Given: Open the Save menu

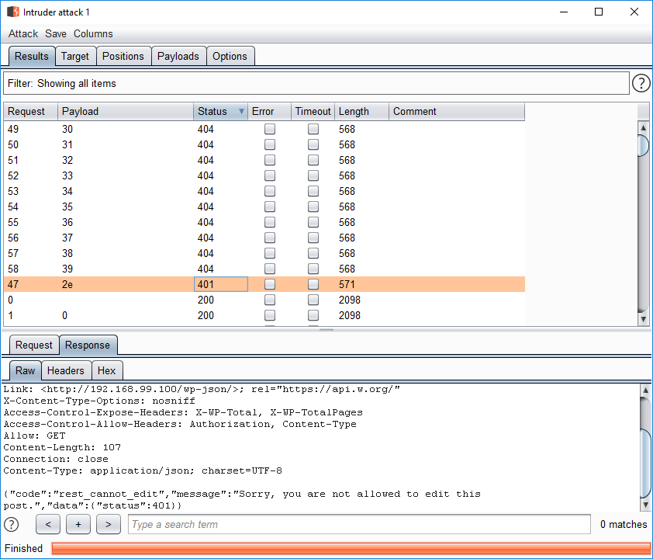Looking at the screenshot, I should (56, 33).
